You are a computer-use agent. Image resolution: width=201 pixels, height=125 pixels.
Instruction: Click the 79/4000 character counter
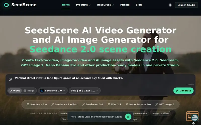click(190, 84)
